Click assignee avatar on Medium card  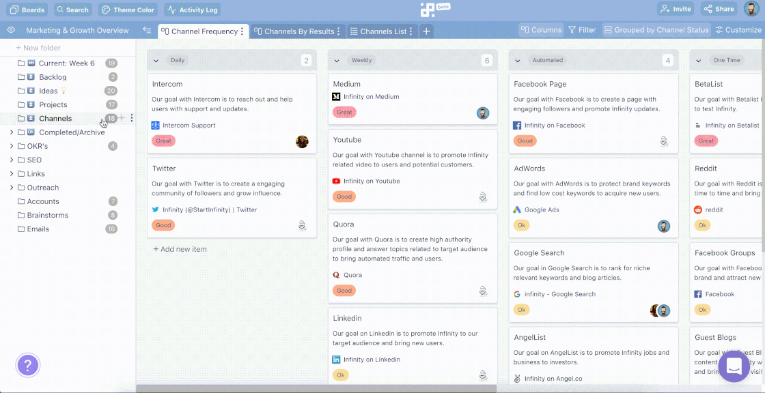click(483, 113)
